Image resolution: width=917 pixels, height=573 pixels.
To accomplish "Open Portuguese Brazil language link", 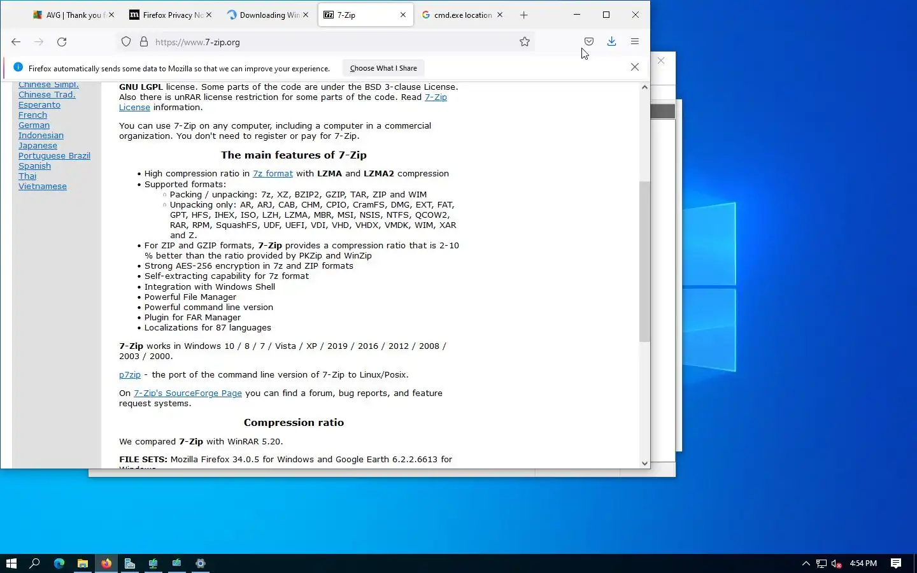I will pyautogui.click(x=54, y=156).
